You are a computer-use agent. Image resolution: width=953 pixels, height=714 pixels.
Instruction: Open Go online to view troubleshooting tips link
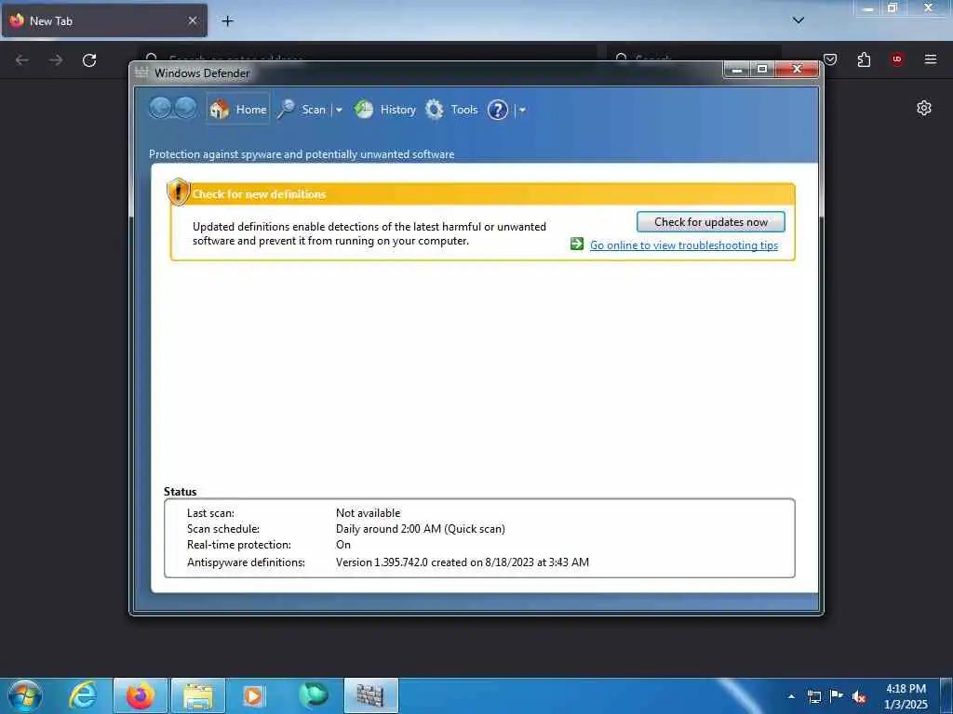[684, 245]
